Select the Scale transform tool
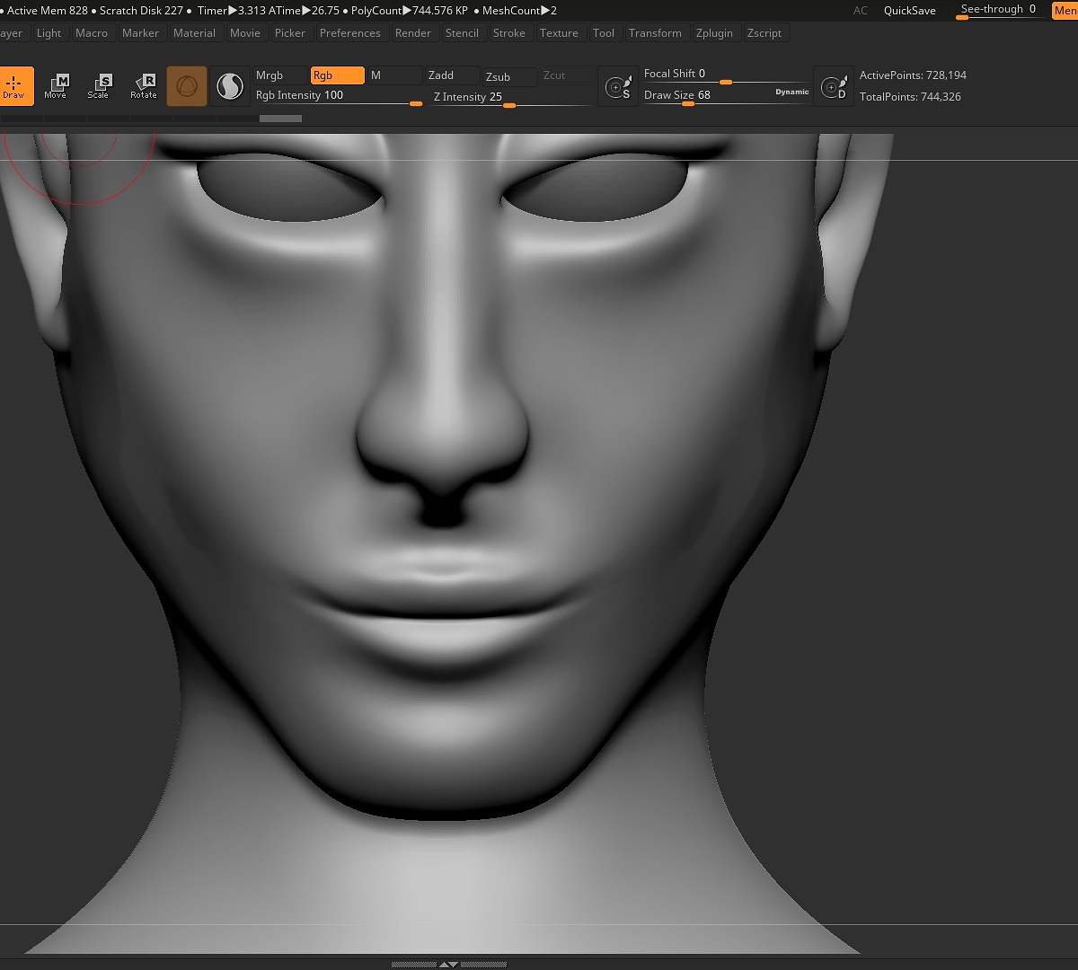This screenshot has height=970, width=1078. (99, 86)
